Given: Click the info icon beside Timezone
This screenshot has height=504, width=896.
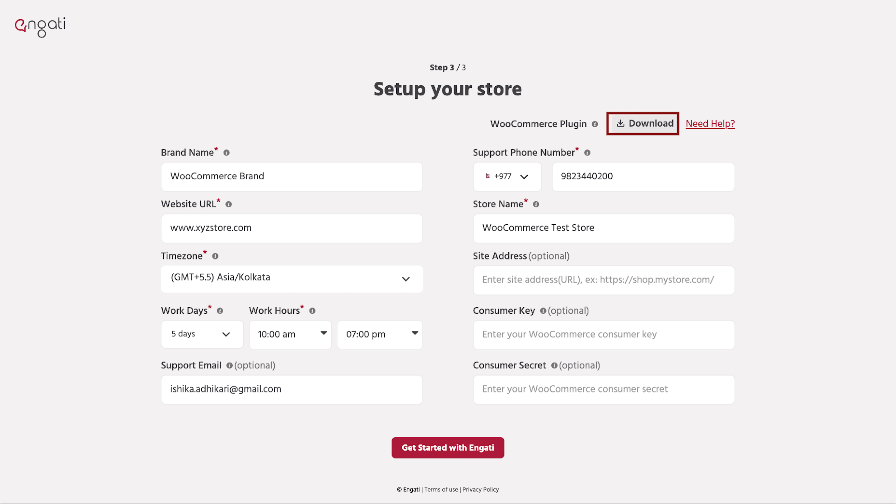Looking at the screenshot, I should point(215,256).
